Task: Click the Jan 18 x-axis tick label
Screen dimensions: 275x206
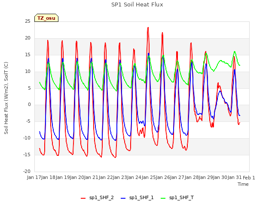Action: coord(48,178)
